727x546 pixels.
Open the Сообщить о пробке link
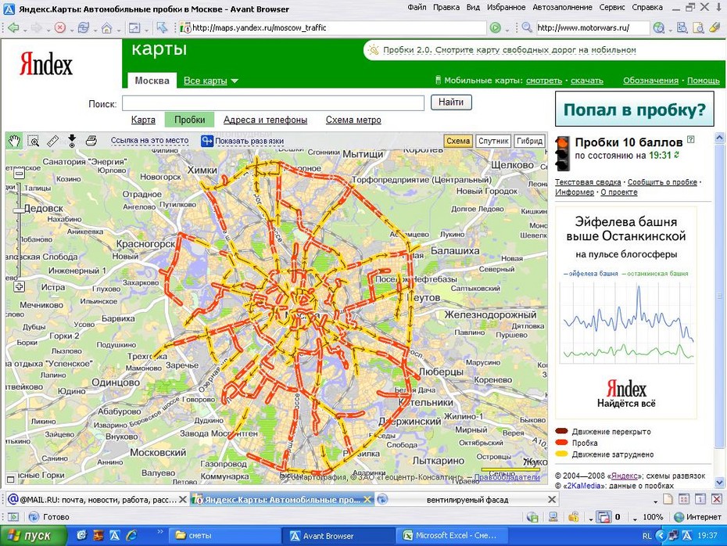pos(663,182)
